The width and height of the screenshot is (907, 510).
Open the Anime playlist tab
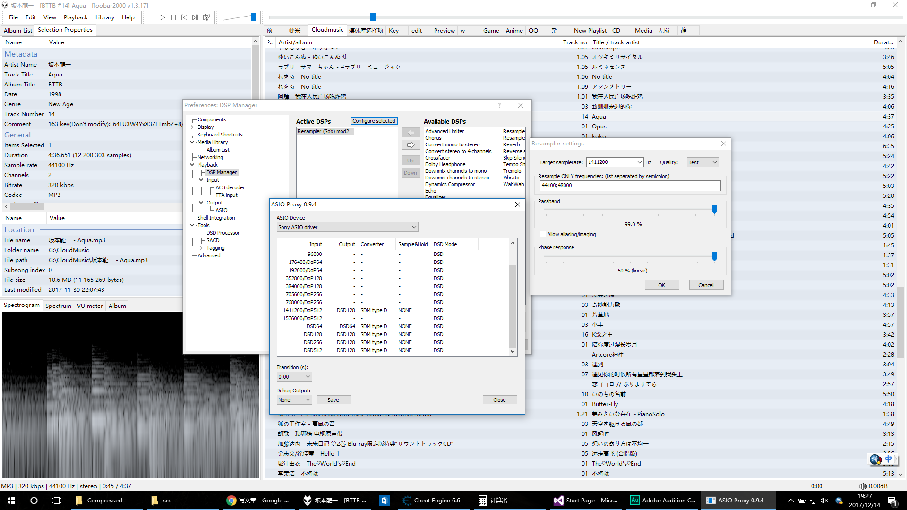click(514, 31)
